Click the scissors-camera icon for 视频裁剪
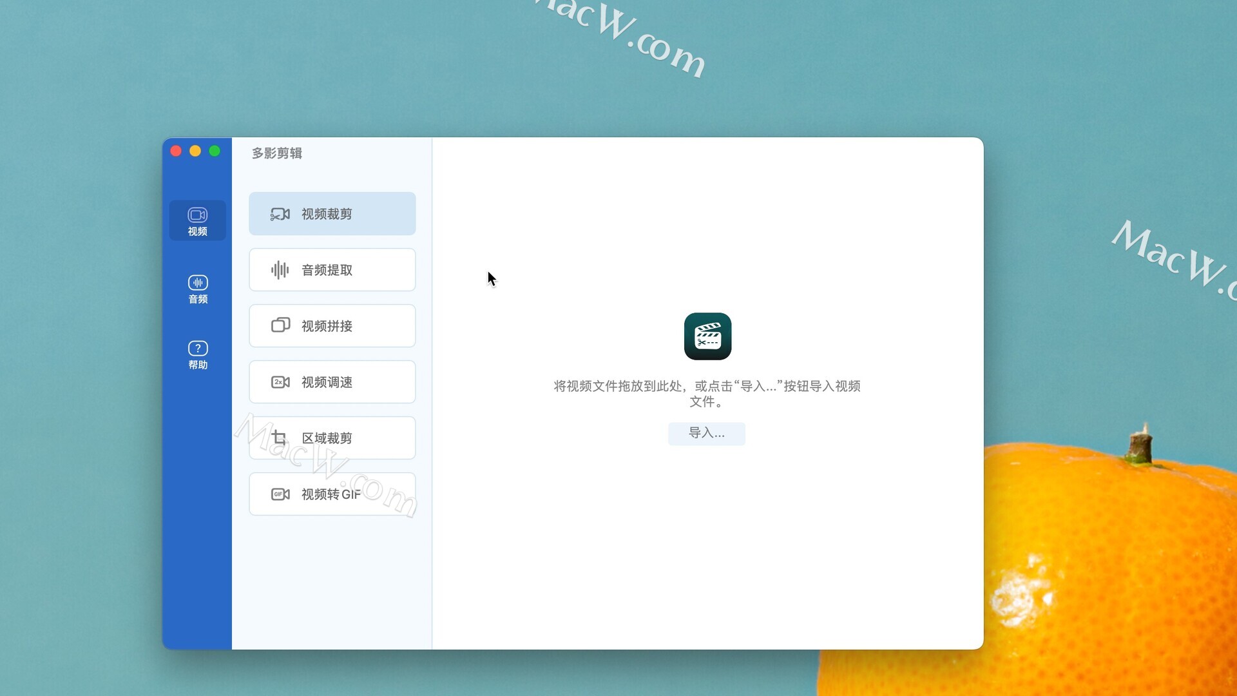 click(x=280, y=214)
